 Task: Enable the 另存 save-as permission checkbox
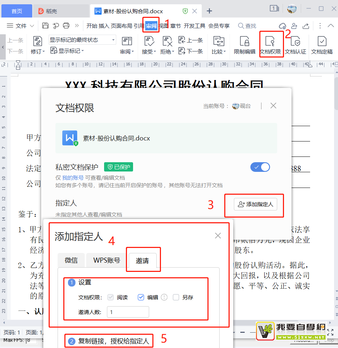175,297
